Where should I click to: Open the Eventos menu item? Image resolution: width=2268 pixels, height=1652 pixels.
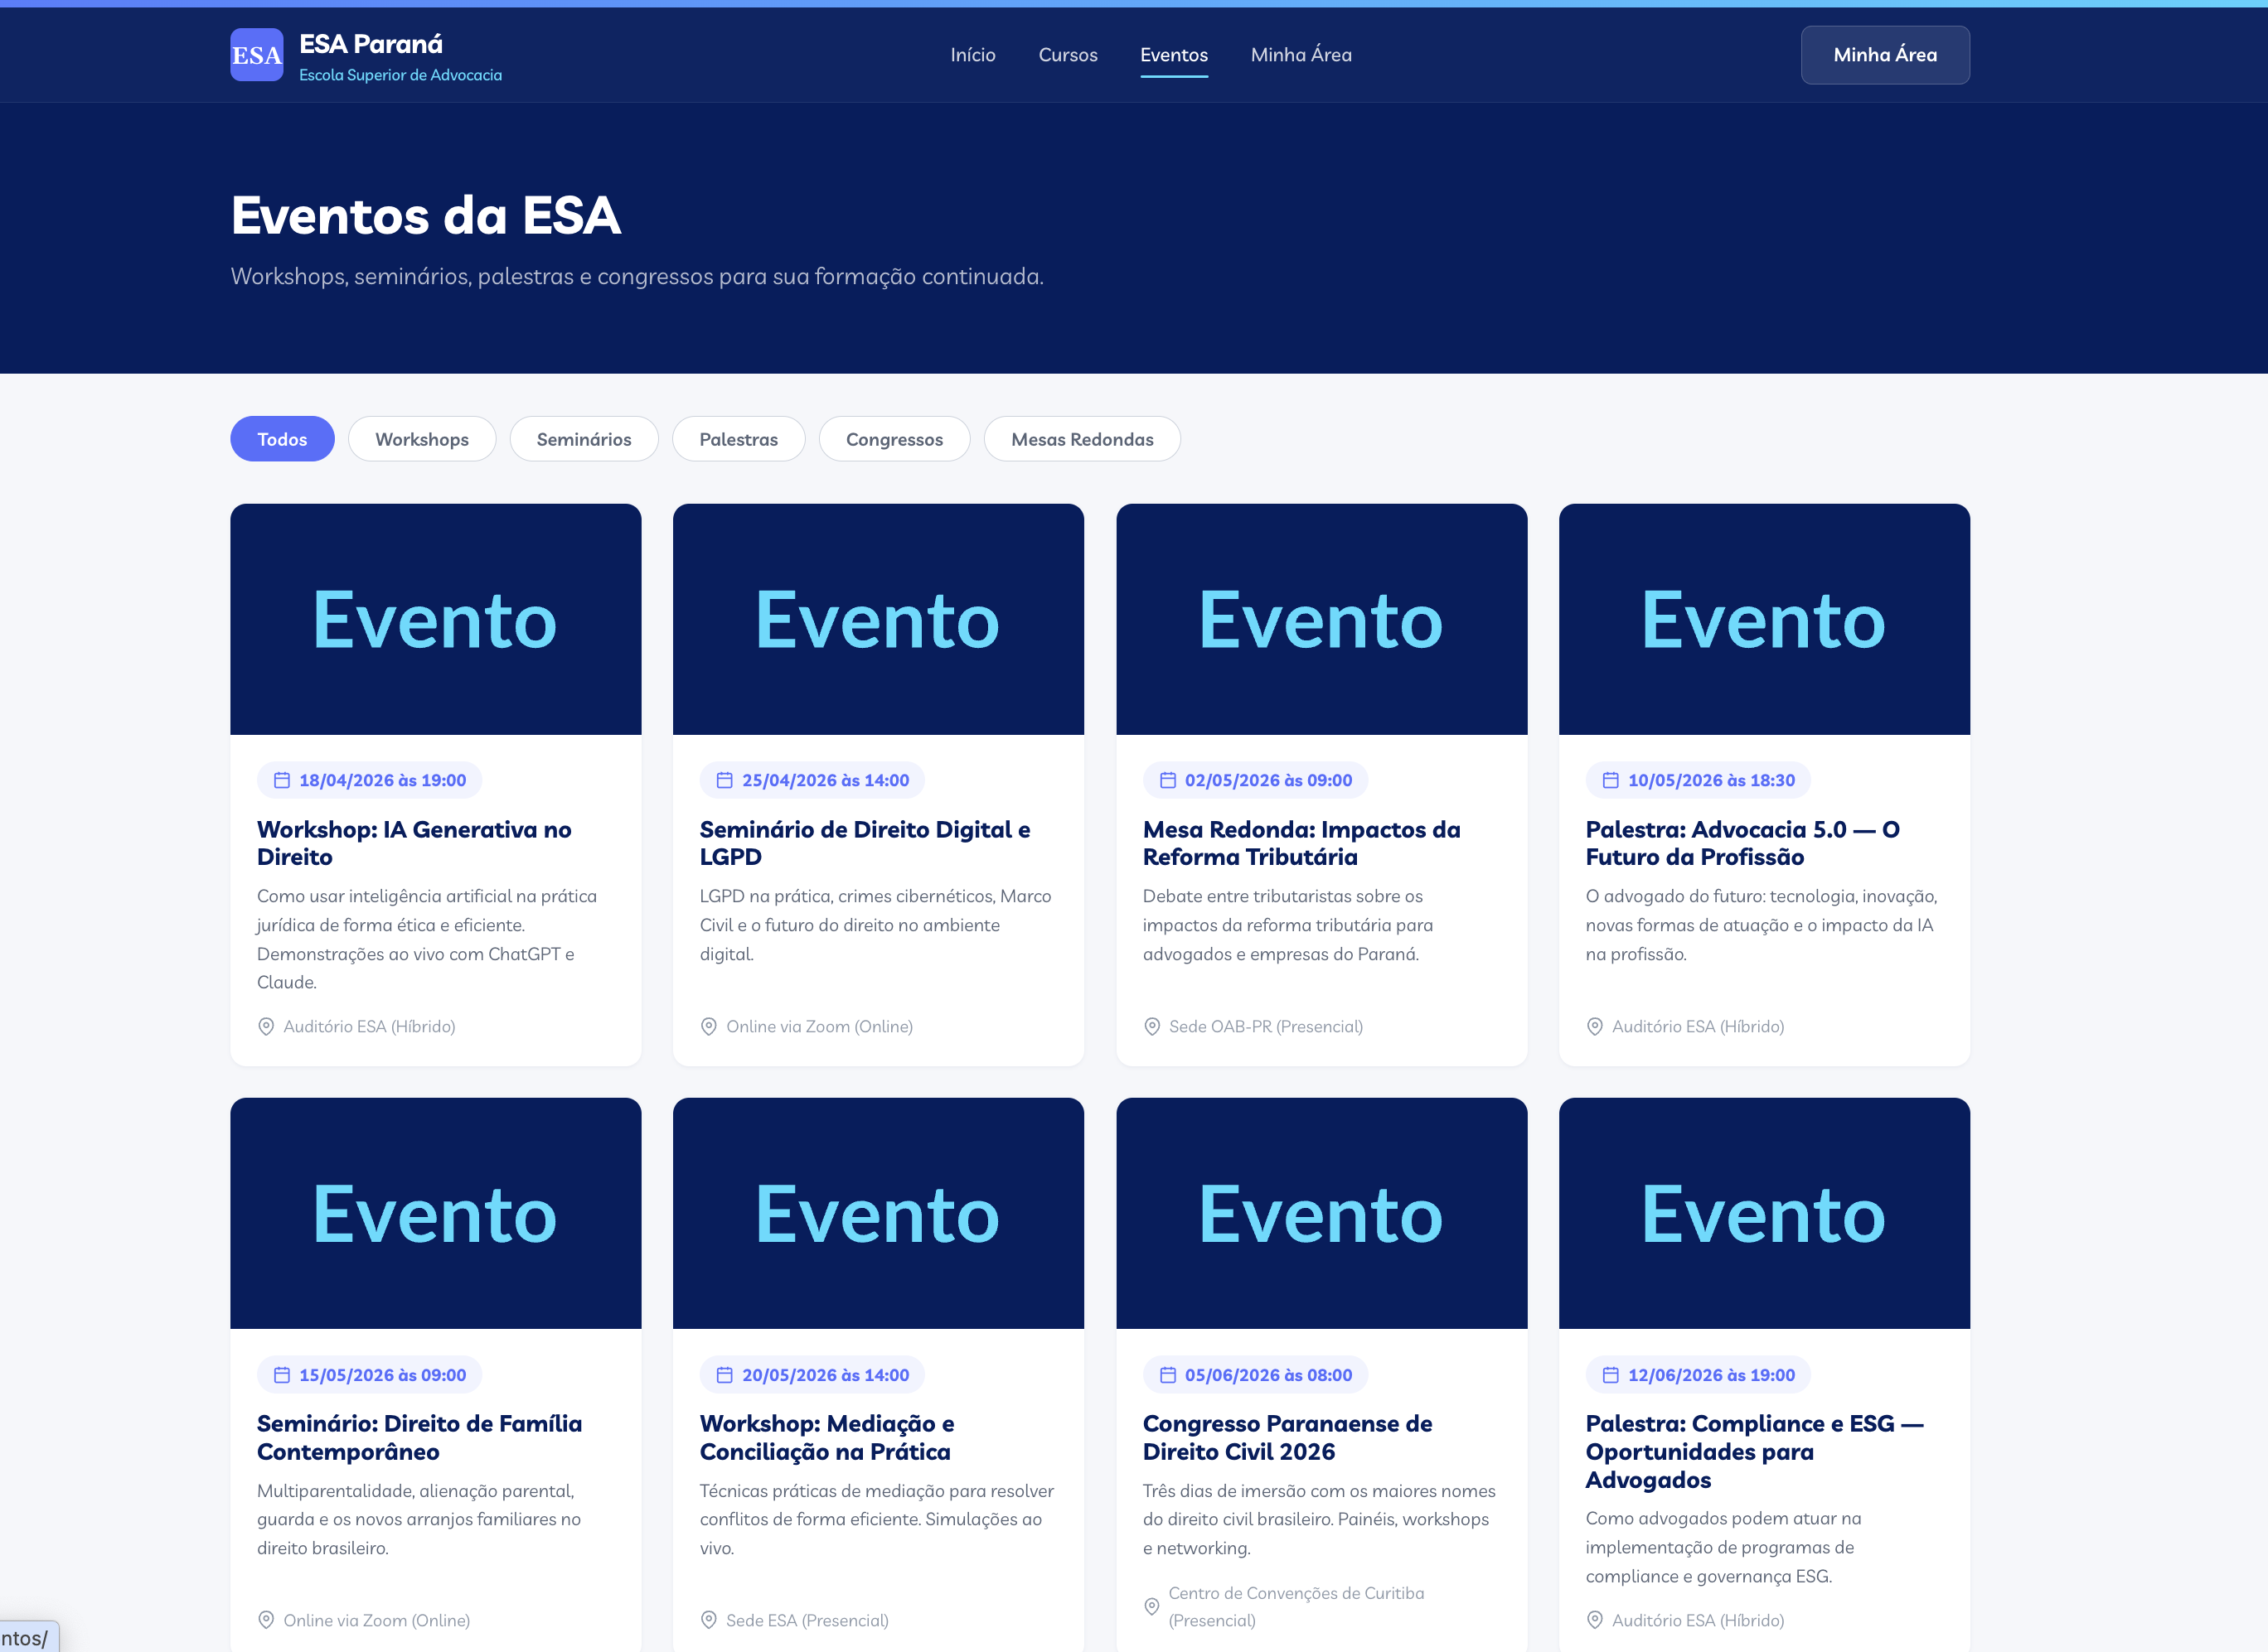(x=1172, y=55)
